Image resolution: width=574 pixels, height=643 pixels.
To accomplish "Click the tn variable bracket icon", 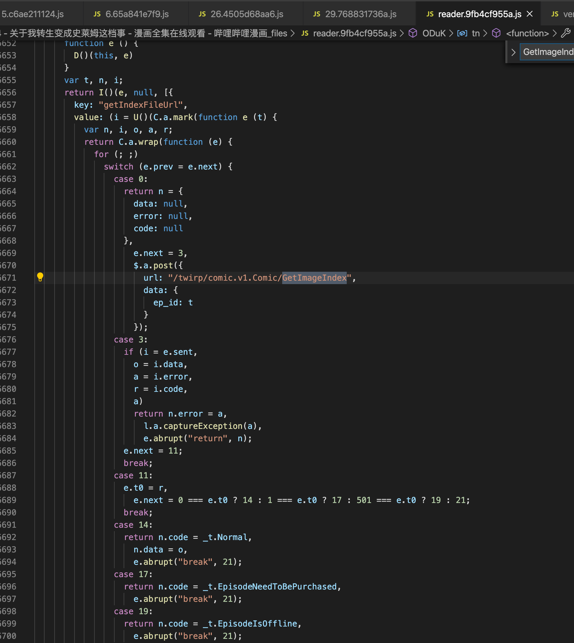I will 462,33.
